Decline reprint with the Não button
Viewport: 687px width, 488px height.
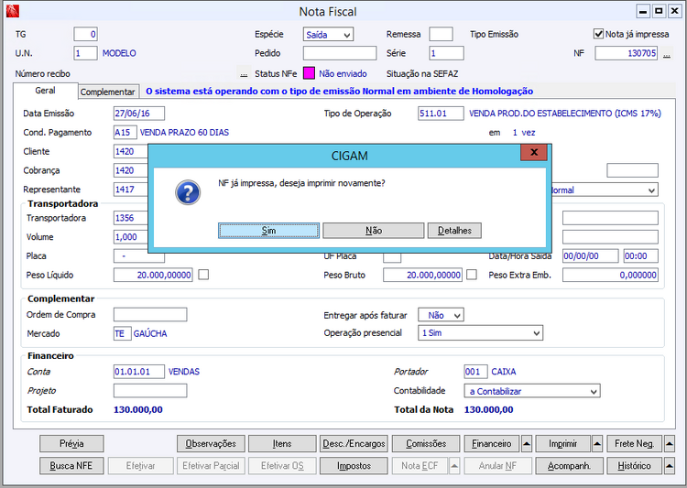coord(374,231)
